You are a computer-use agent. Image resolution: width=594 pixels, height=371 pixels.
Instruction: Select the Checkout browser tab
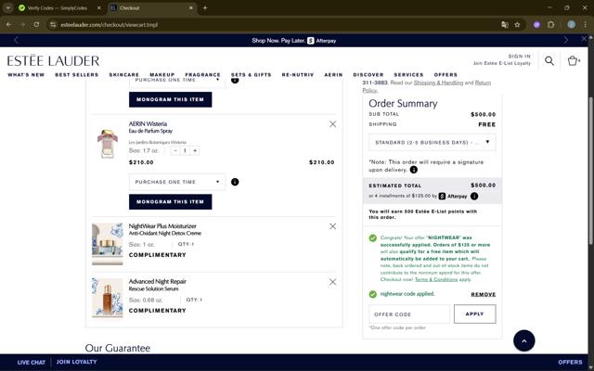coord(152,8)
